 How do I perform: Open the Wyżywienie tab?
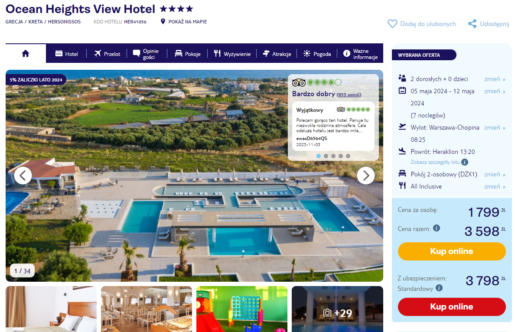point(232,53)
